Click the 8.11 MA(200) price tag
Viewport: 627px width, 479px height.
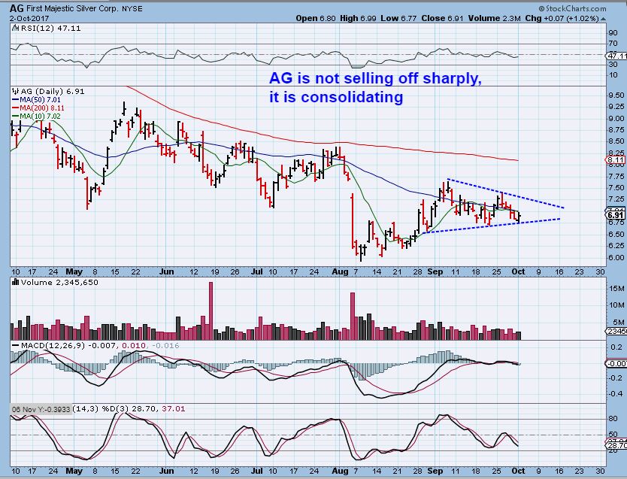click(x=616, y=160)
